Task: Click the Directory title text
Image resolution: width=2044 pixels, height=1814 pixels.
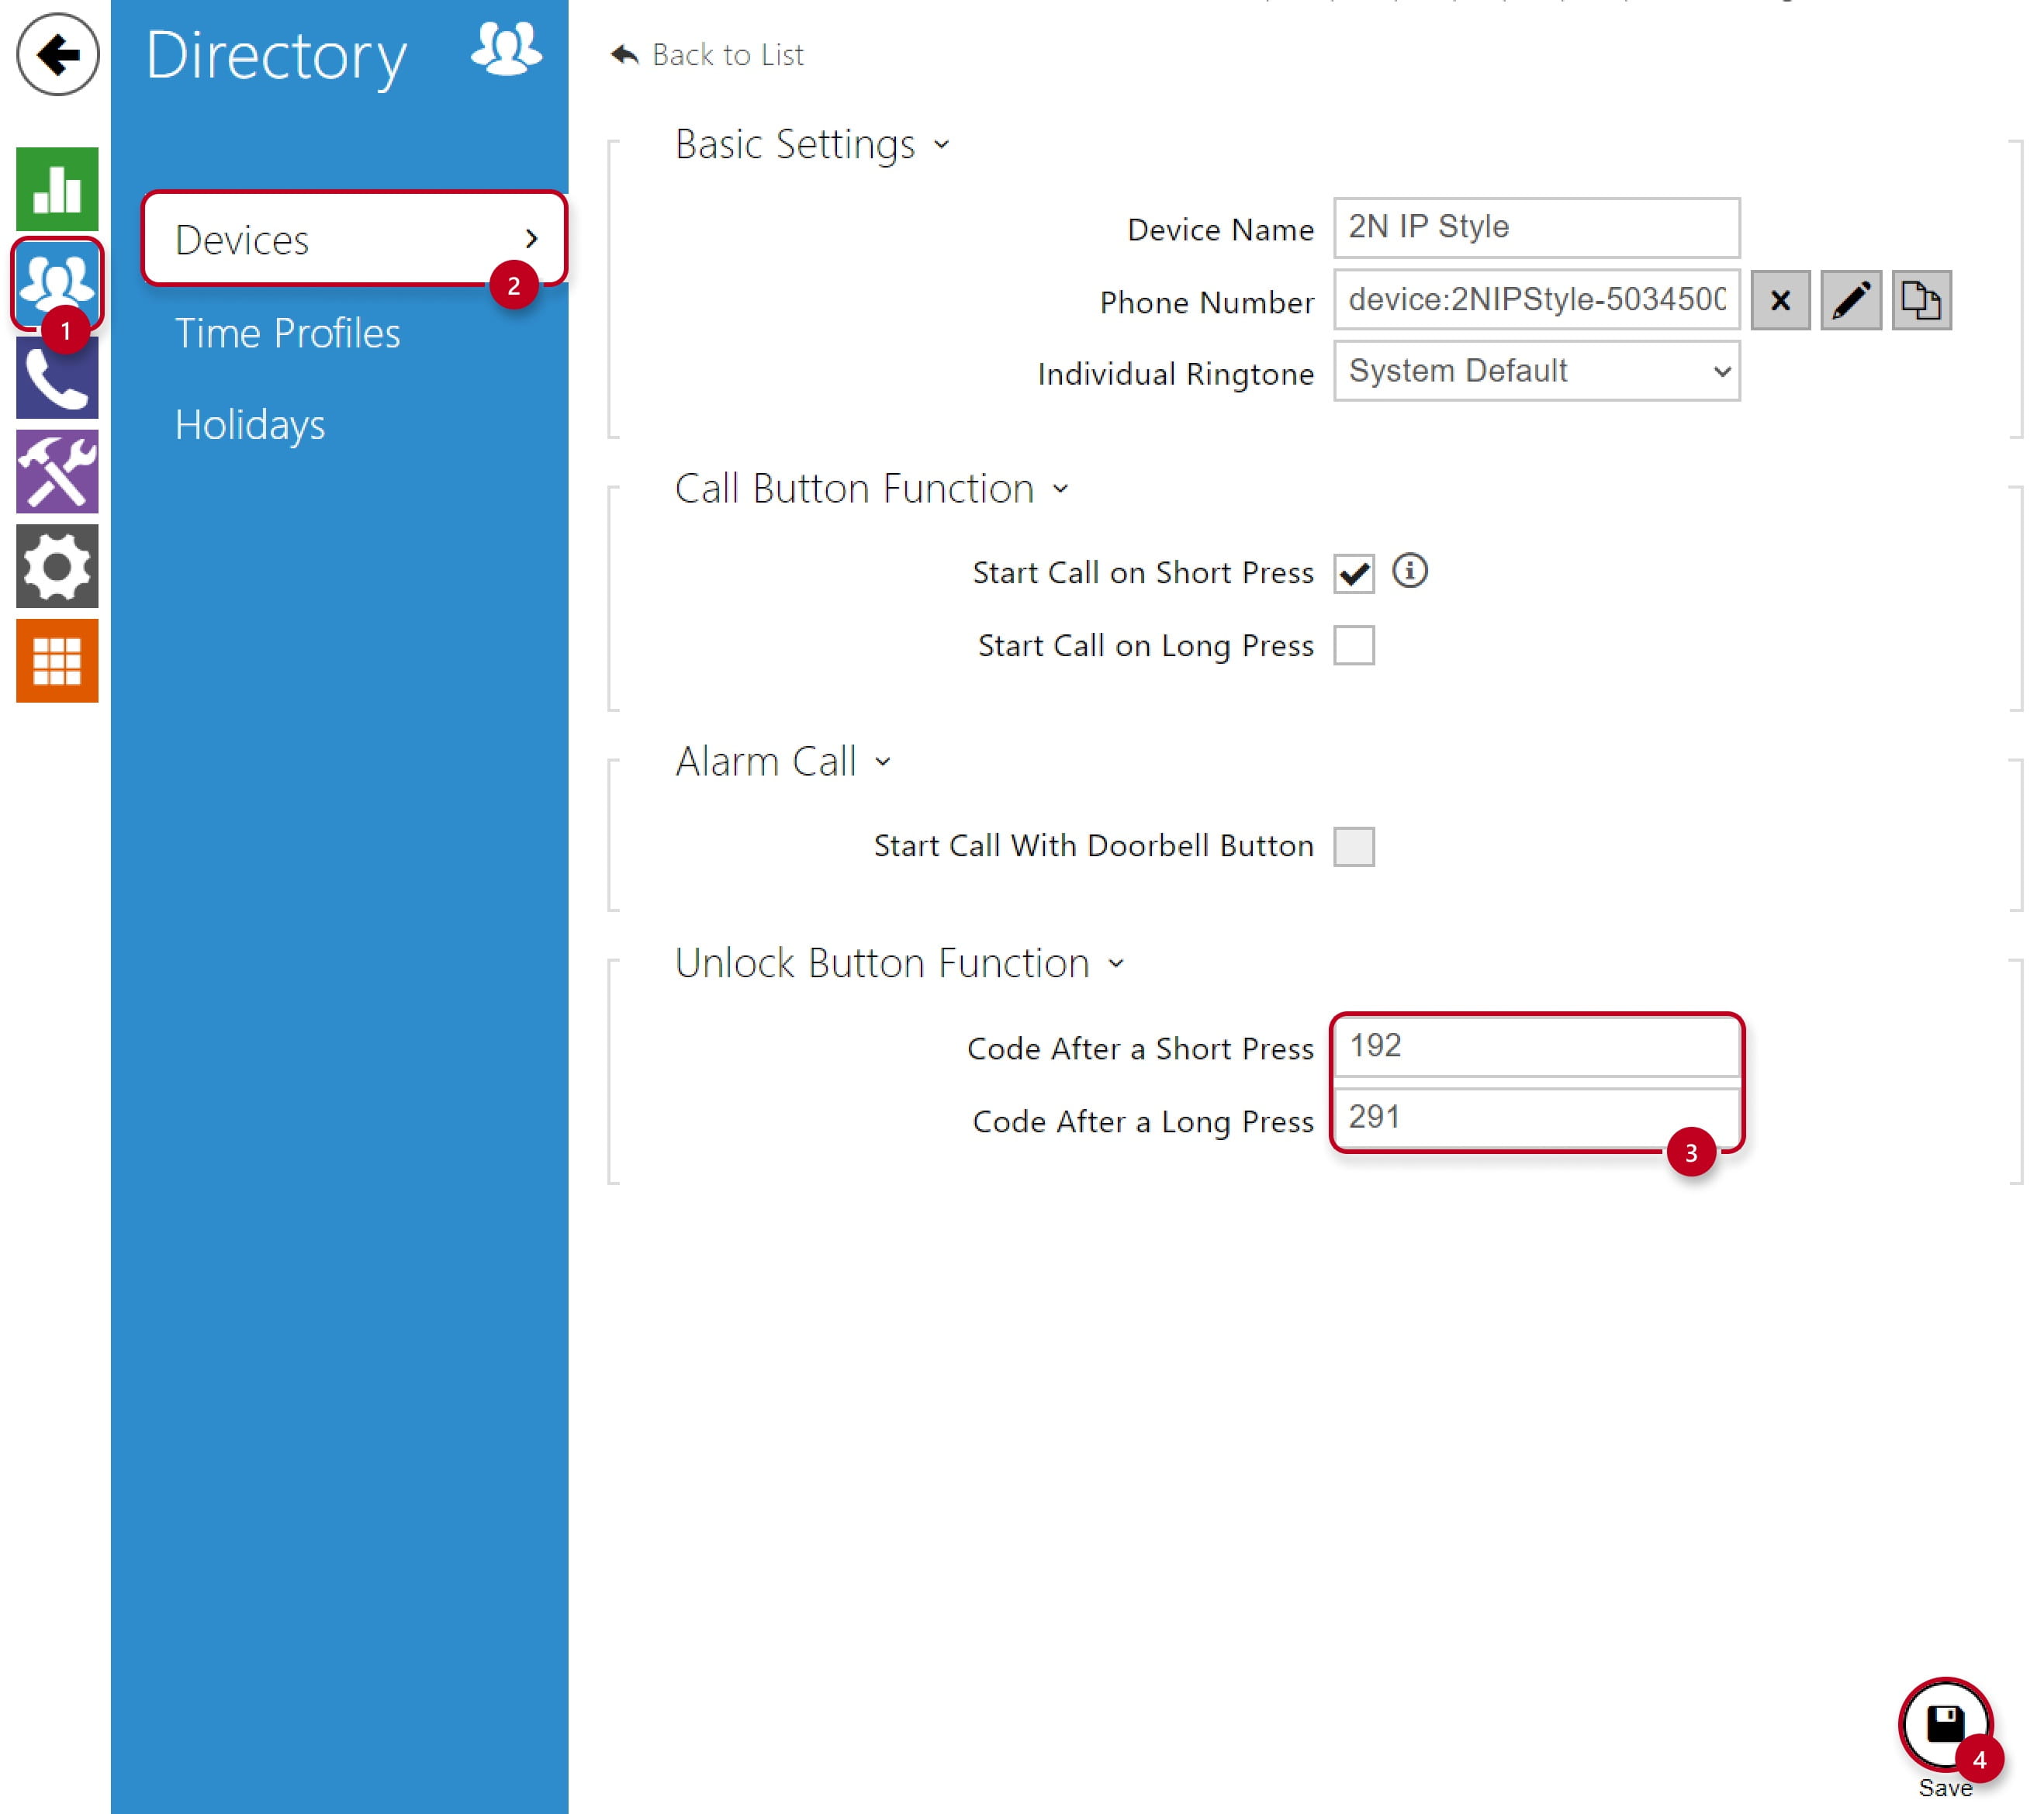Action: 277,56
